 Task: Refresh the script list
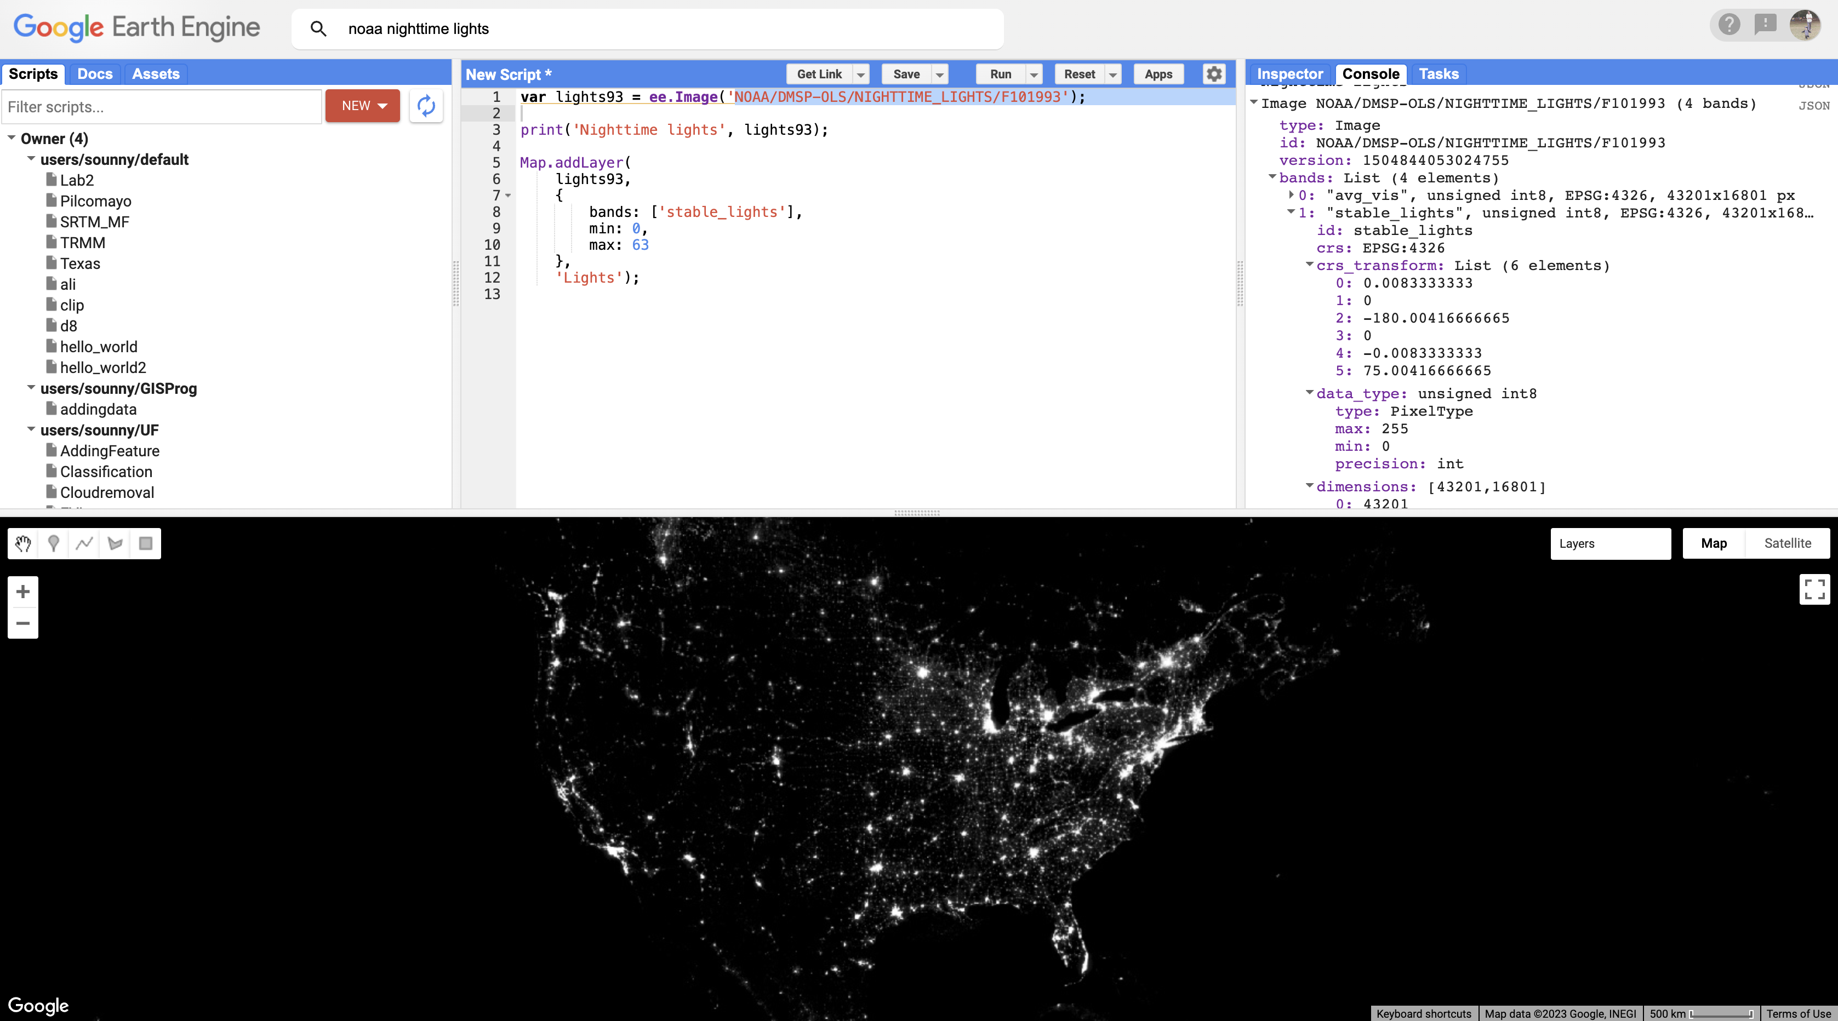426,106
